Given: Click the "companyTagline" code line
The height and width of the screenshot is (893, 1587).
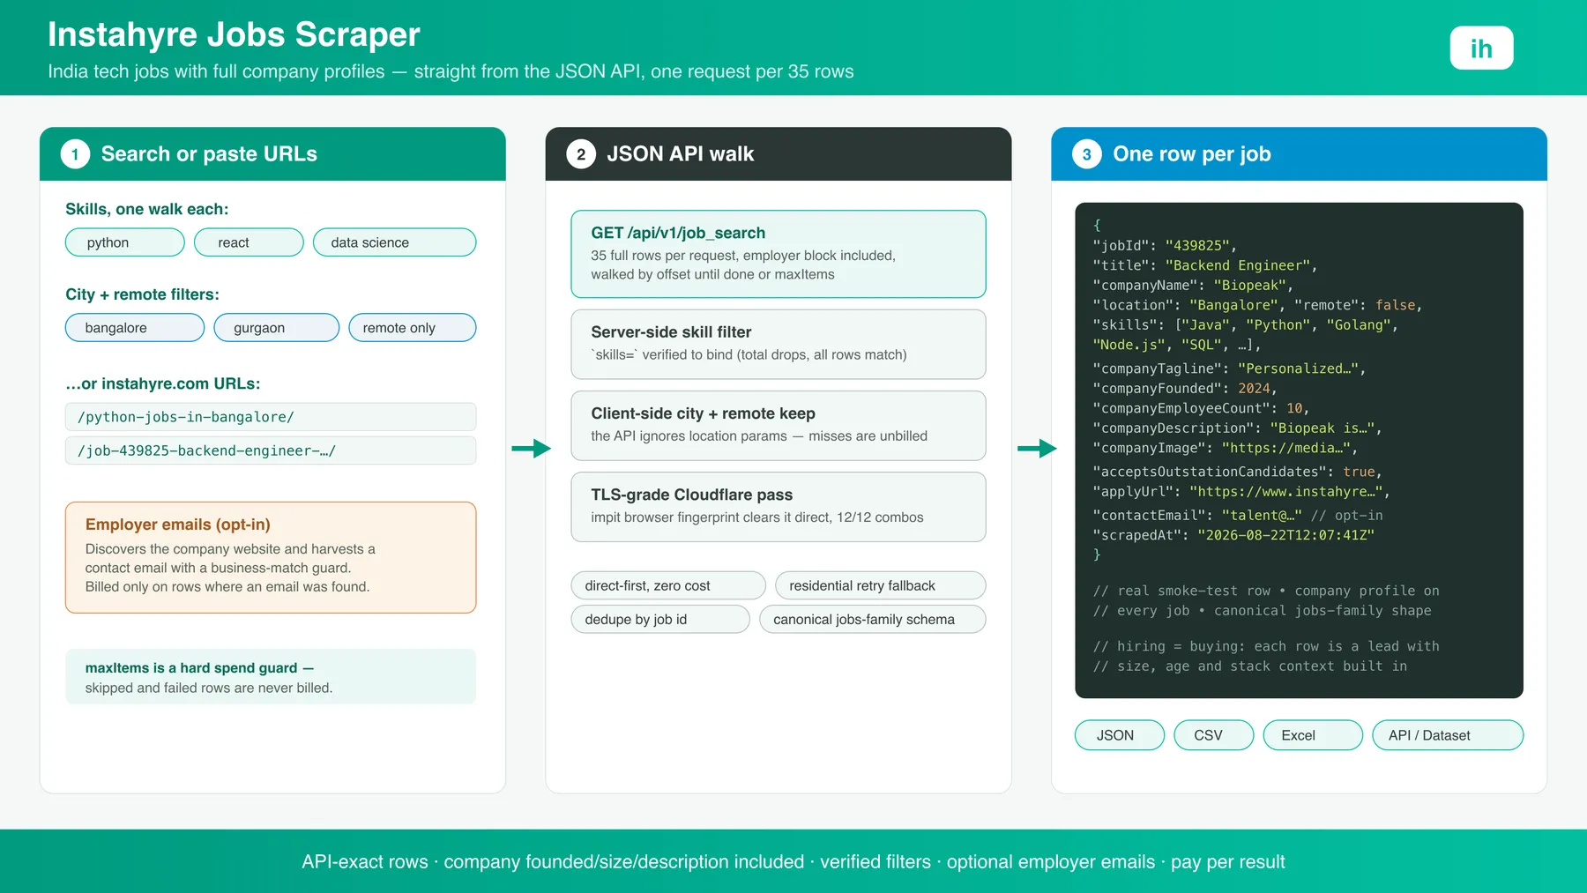Looking at the screenshot, I should click(1229, 368).
